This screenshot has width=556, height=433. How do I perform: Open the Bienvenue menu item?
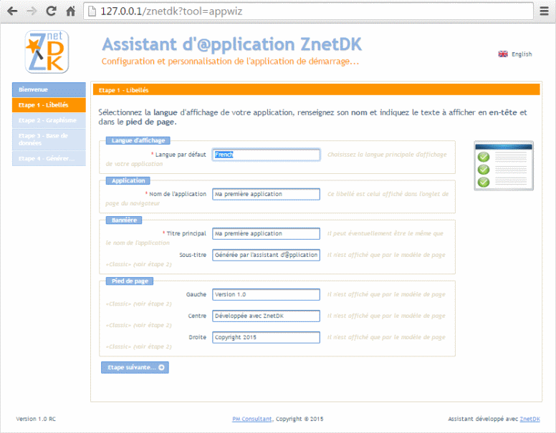[49, 89]
